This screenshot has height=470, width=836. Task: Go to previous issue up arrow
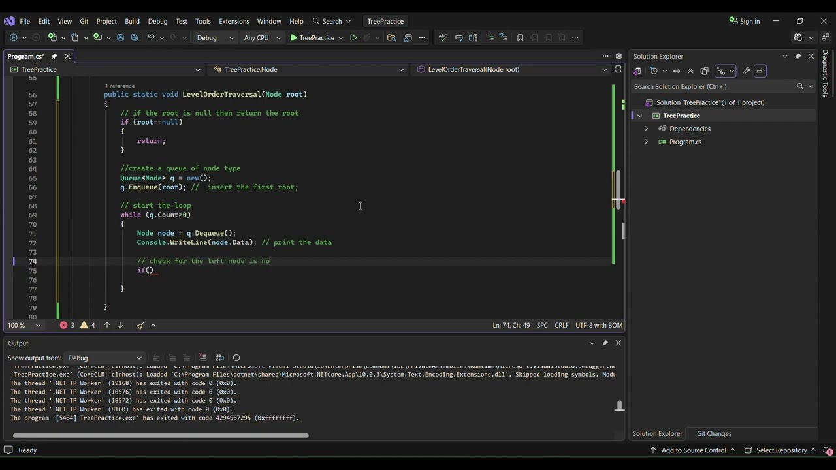(107, 325)
